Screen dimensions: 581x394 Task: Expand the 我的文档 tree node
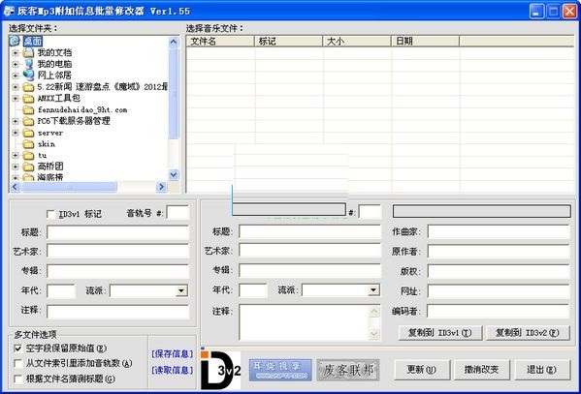click(16, 53)
